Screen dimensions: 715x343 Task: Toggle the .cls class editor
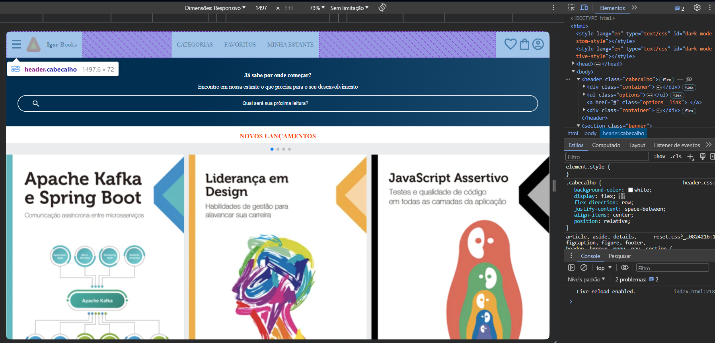point(676,157)
